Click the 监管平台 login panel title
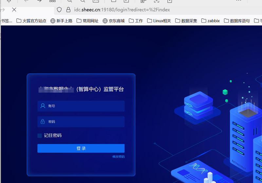The image size is (262, 183). (x=81, y=89)
